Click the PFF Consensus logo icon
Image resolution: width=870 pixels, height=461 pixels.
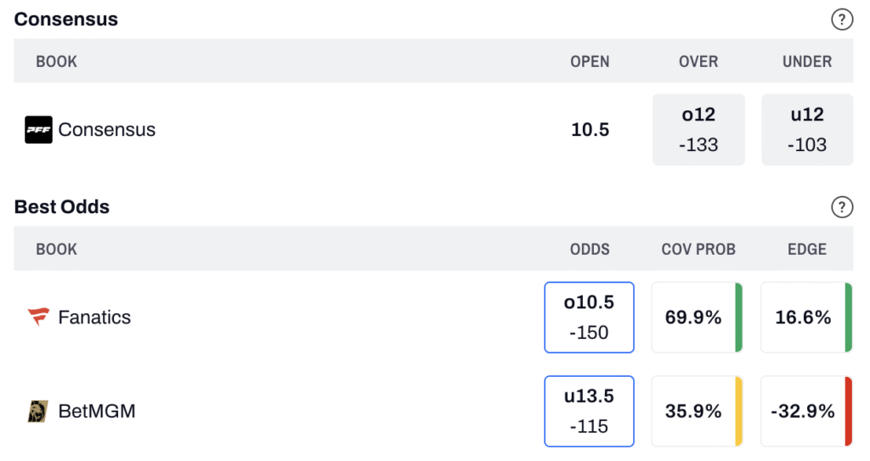(x=38, y=130)
